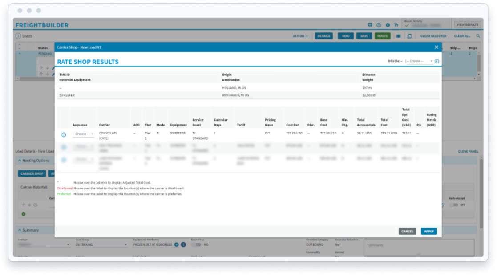The image size is (497, 275).
Task: Click the help question mark icon
Action: pyautogui.click(x=379, y=25)
